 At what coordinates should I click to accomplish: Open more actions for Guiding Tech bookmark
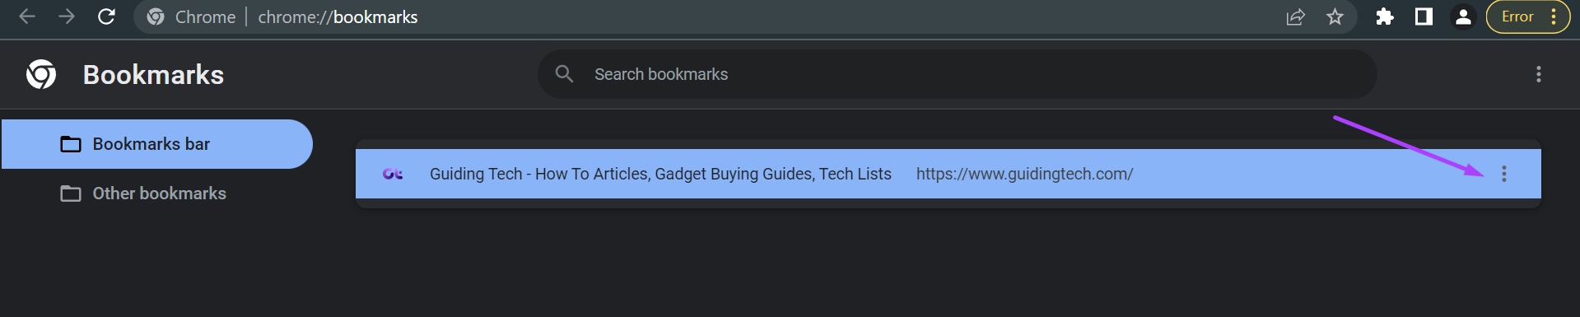click(1503, 174)
